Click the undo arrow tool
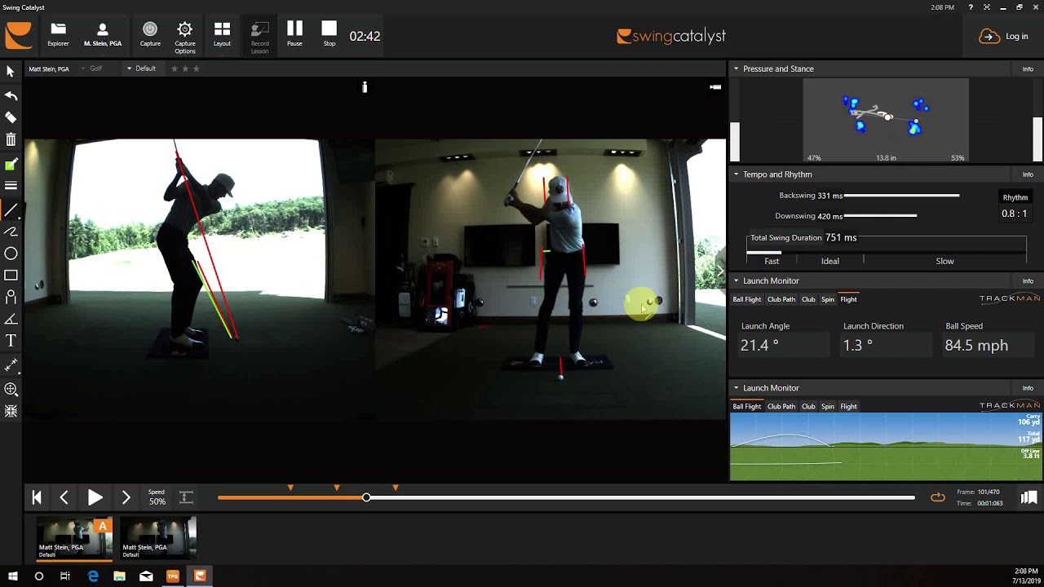The image size is (1044, 587). pyautogui.click(x=11, y=96)
